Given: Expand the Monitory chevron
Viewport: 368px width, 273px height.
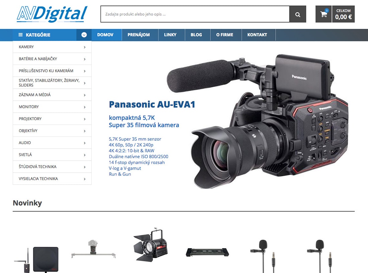Looking at the screenshot, I should (x=85, y=107).
